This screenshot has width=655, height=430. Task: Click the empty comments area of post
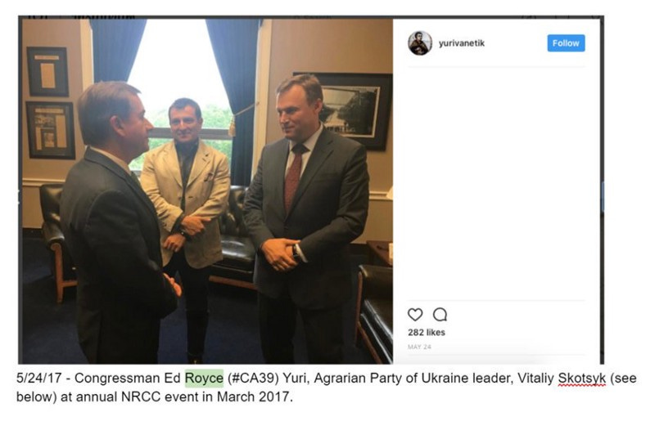[496, 183]
